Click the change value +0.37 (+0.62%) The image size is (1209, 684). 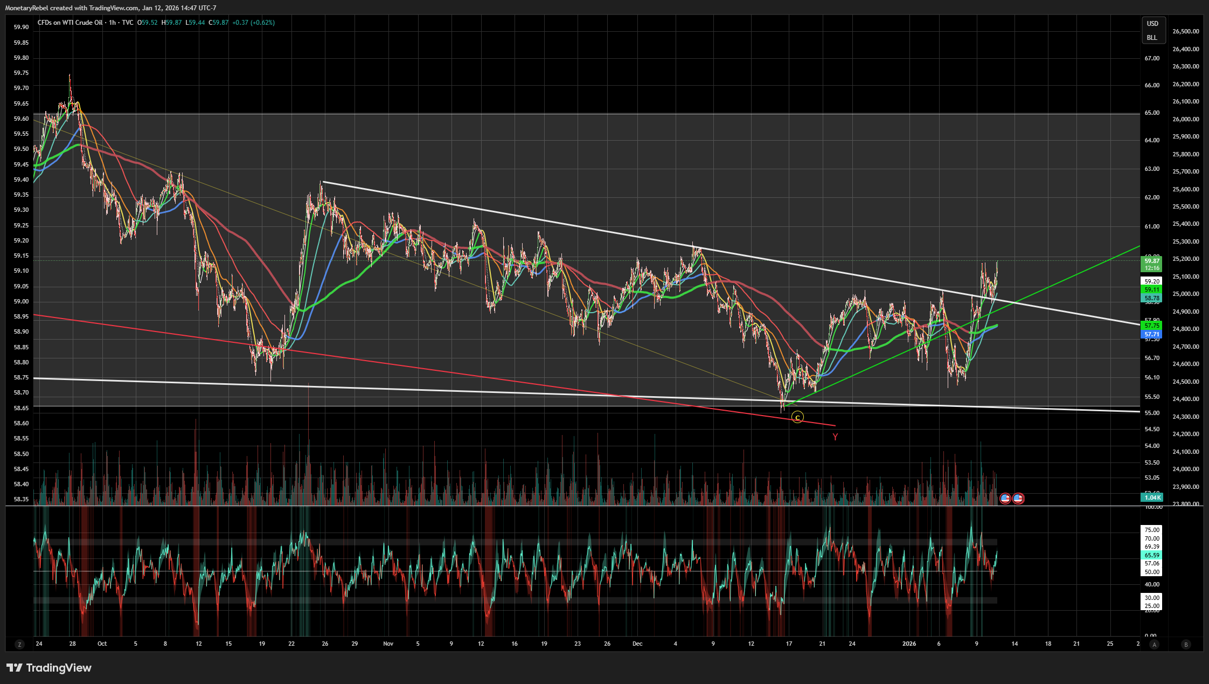coord(254,23)
